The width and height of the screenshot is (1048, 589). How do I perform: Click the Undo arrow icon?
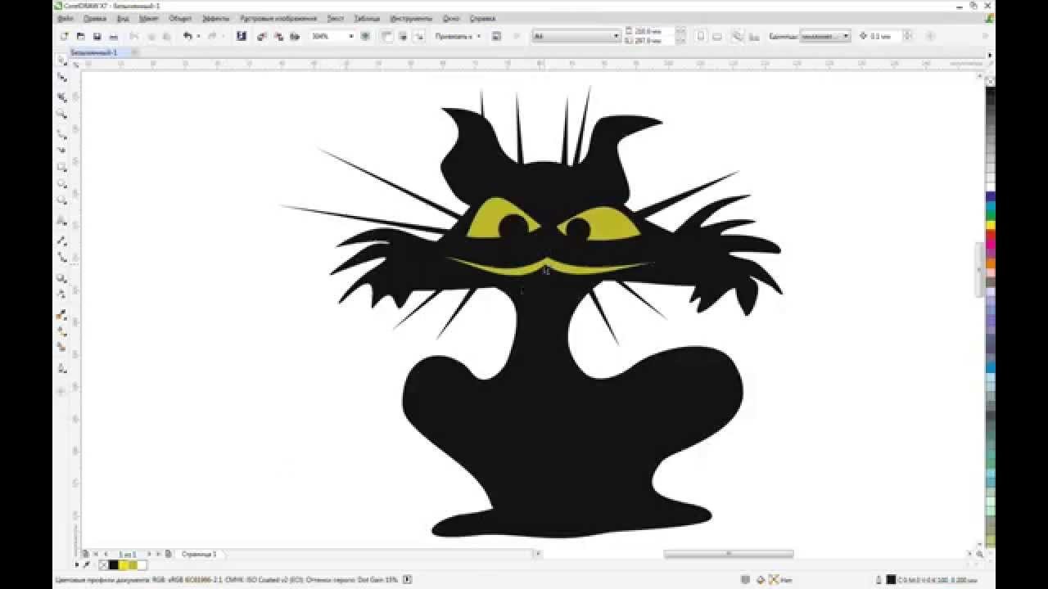point(187,37)
